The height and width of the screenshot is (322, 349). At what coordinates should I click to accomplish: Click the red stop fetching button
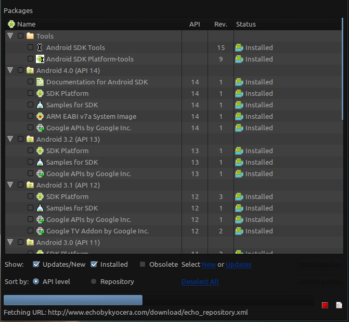[325, 305]
